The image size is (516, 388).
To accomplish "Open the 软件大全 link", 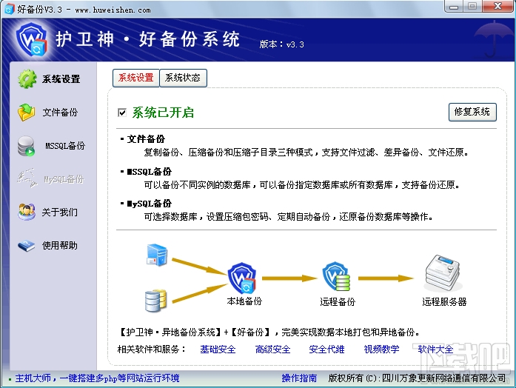I will click(x=436, y=349).
